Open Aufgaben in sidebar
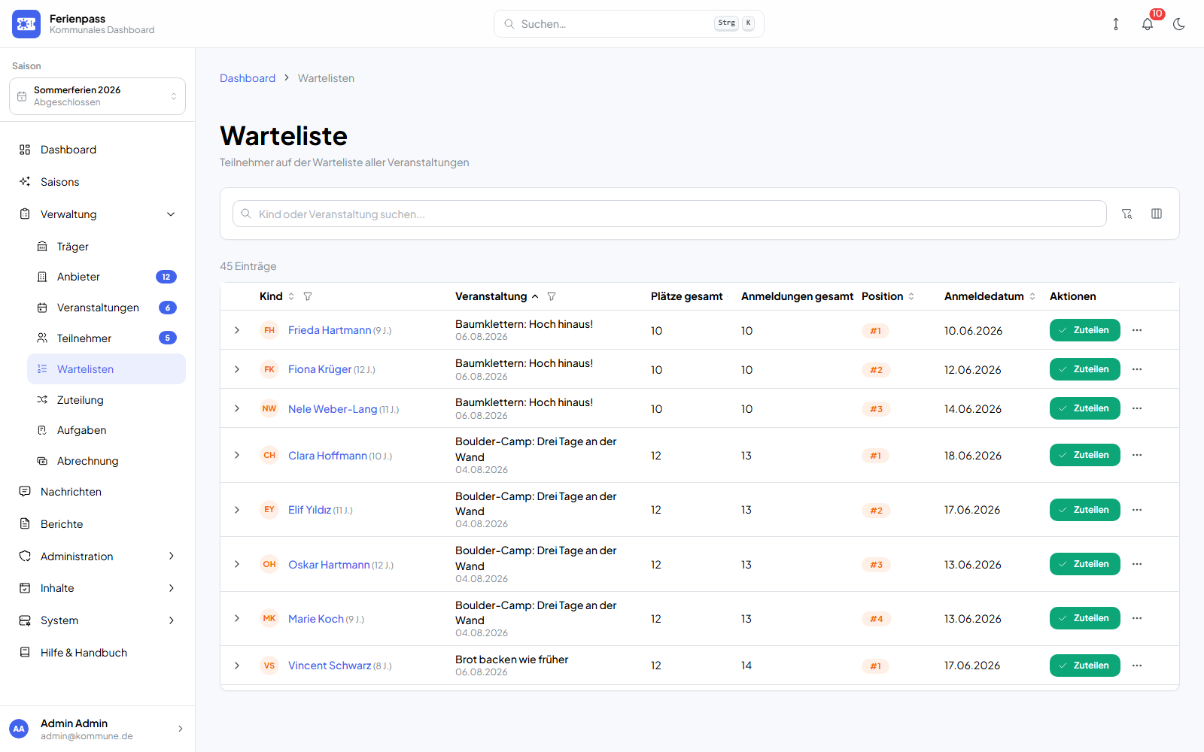Viewport: 1204px width, 752px height. [x=106, y=430]
